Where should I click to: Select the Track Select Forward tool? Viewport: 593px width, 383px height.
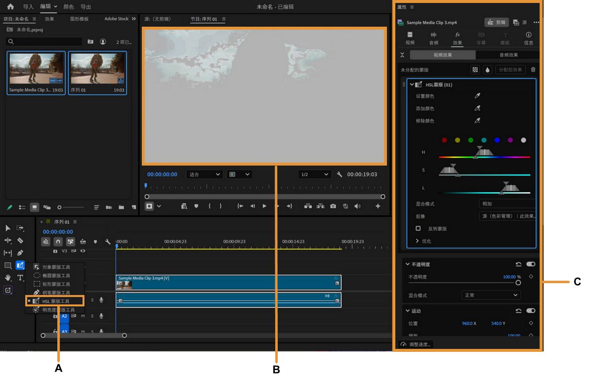[x=20, y=228]
